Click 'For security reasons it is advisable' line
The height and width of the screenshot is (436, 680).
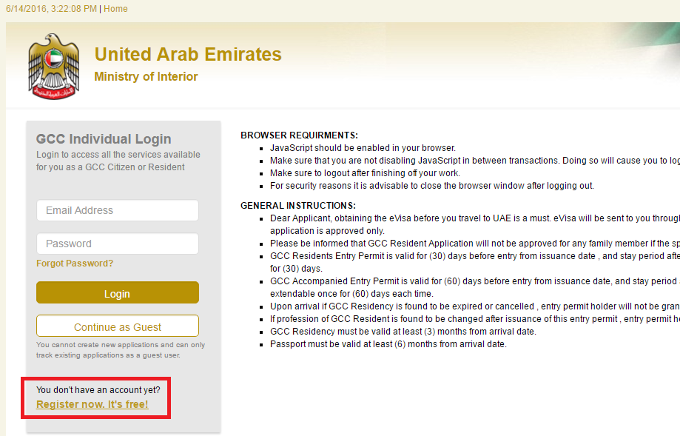point(432,186)
